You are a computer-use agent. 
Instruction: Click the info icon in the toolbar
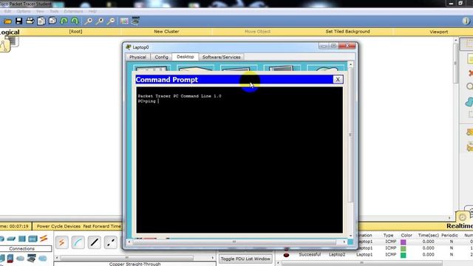[466, 21]
